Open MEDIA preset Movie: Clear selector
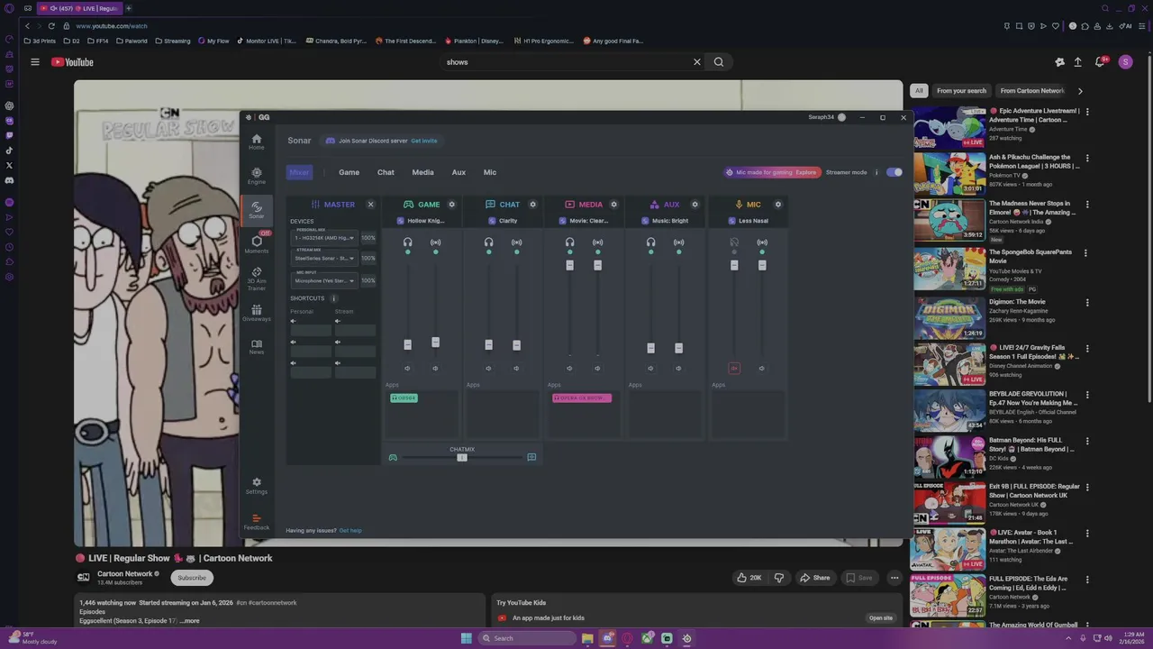 coord(584,221)
